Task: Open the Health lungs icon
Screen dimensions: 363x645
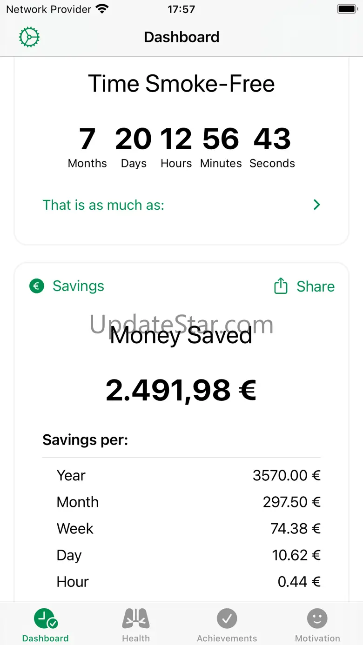Action: click(x=136, y=618)
